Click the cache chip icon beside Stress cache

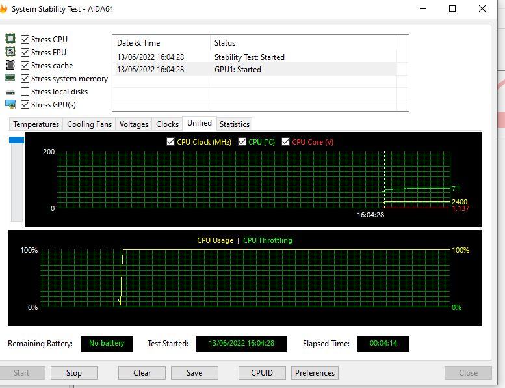coord(10,65)
